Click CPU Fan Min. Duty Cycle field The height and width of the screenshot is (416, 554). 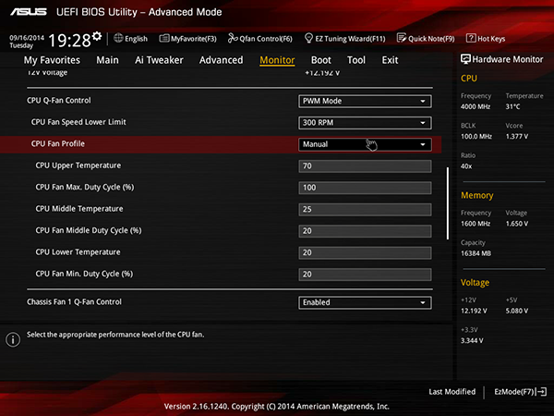coord(365,275)
